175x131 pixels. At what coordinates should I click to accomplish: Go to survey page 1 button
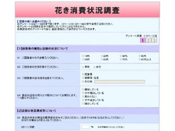point(143,40)
